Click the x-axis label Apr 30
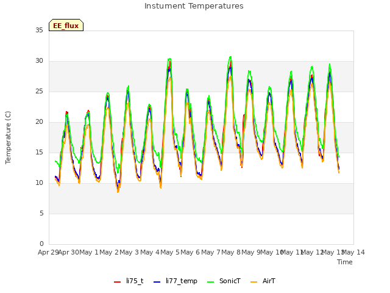This screenshot has height=293, width=390. click(x=69, y=252)
